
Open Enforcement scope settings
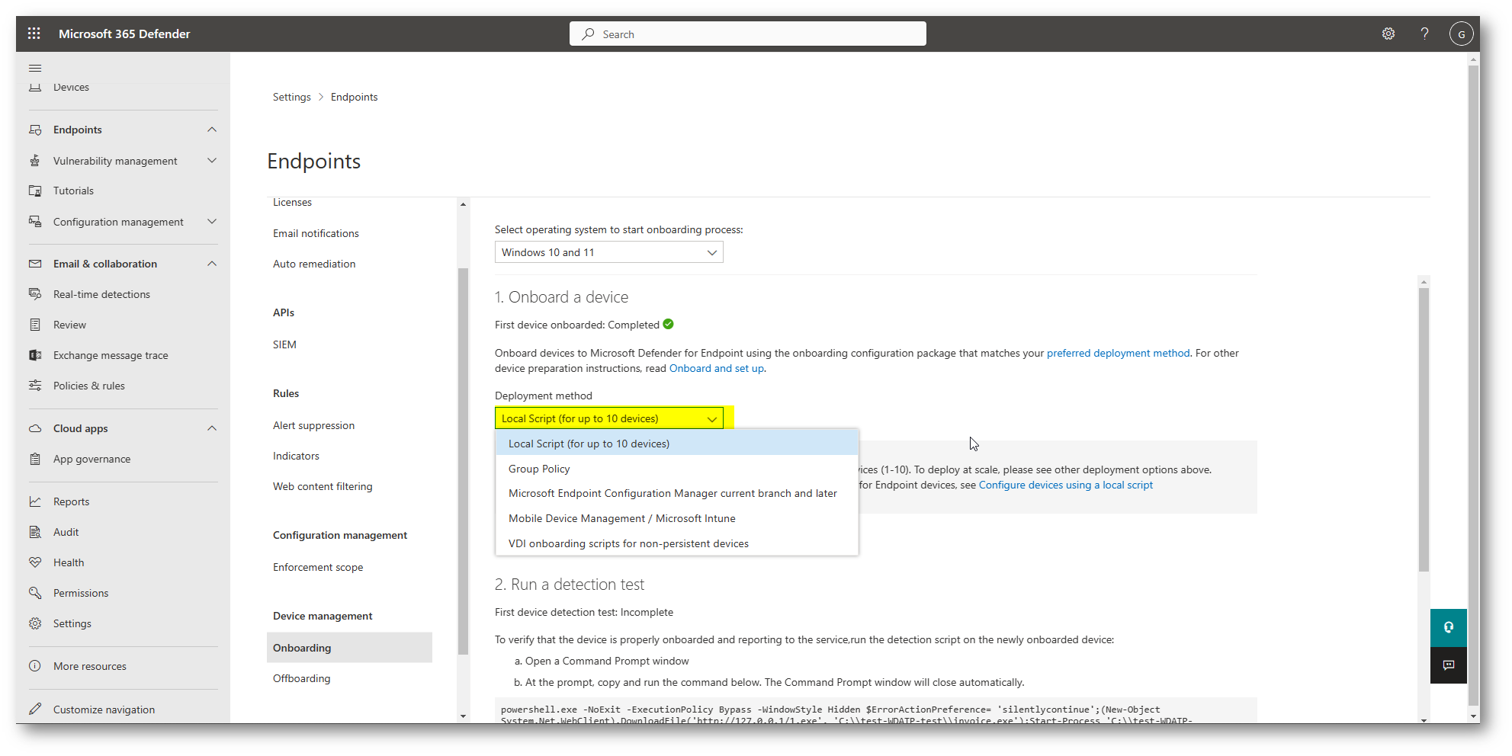318,567
